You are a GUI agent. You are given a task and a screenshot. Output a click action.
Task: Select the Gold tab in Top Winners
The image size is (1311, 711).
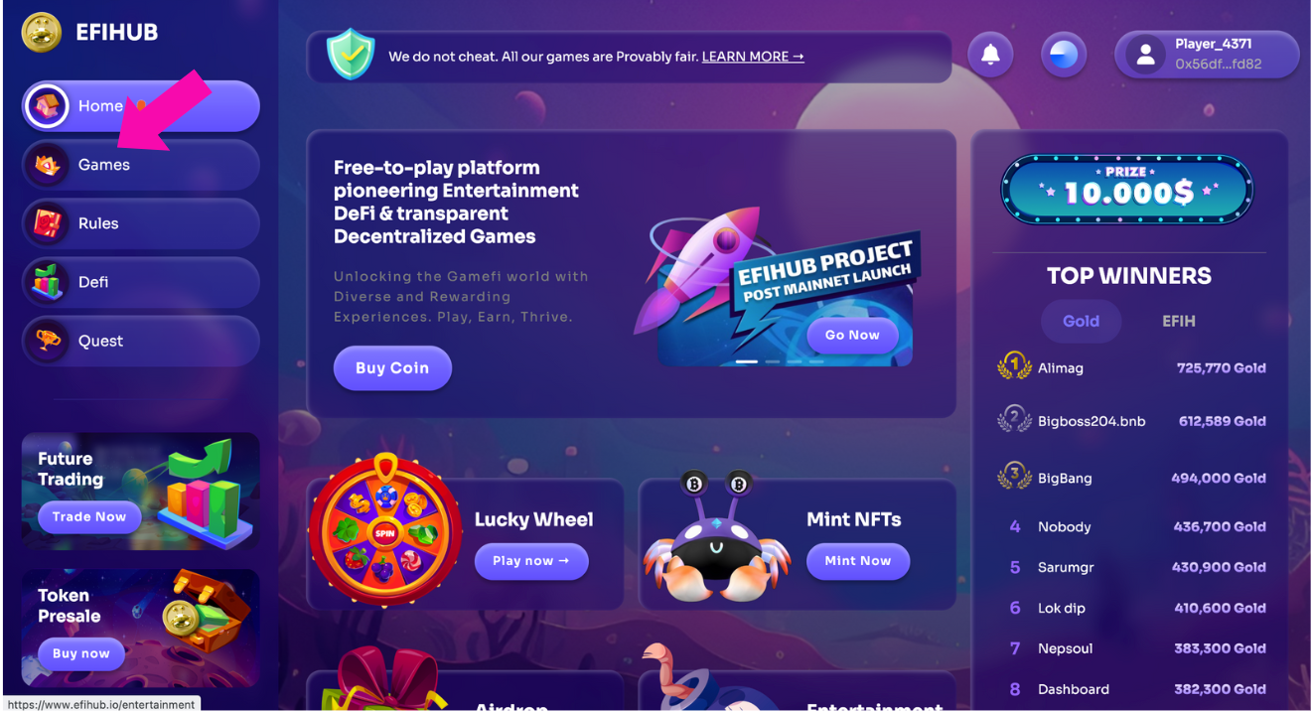click(1081, 321)
